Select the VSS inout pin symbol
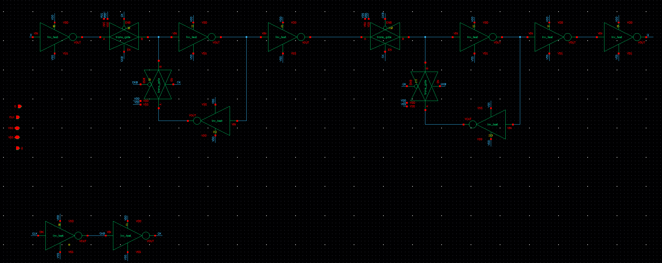Image resolution: width=662 pixels, height=263 pixels. [x=17, y=137]
